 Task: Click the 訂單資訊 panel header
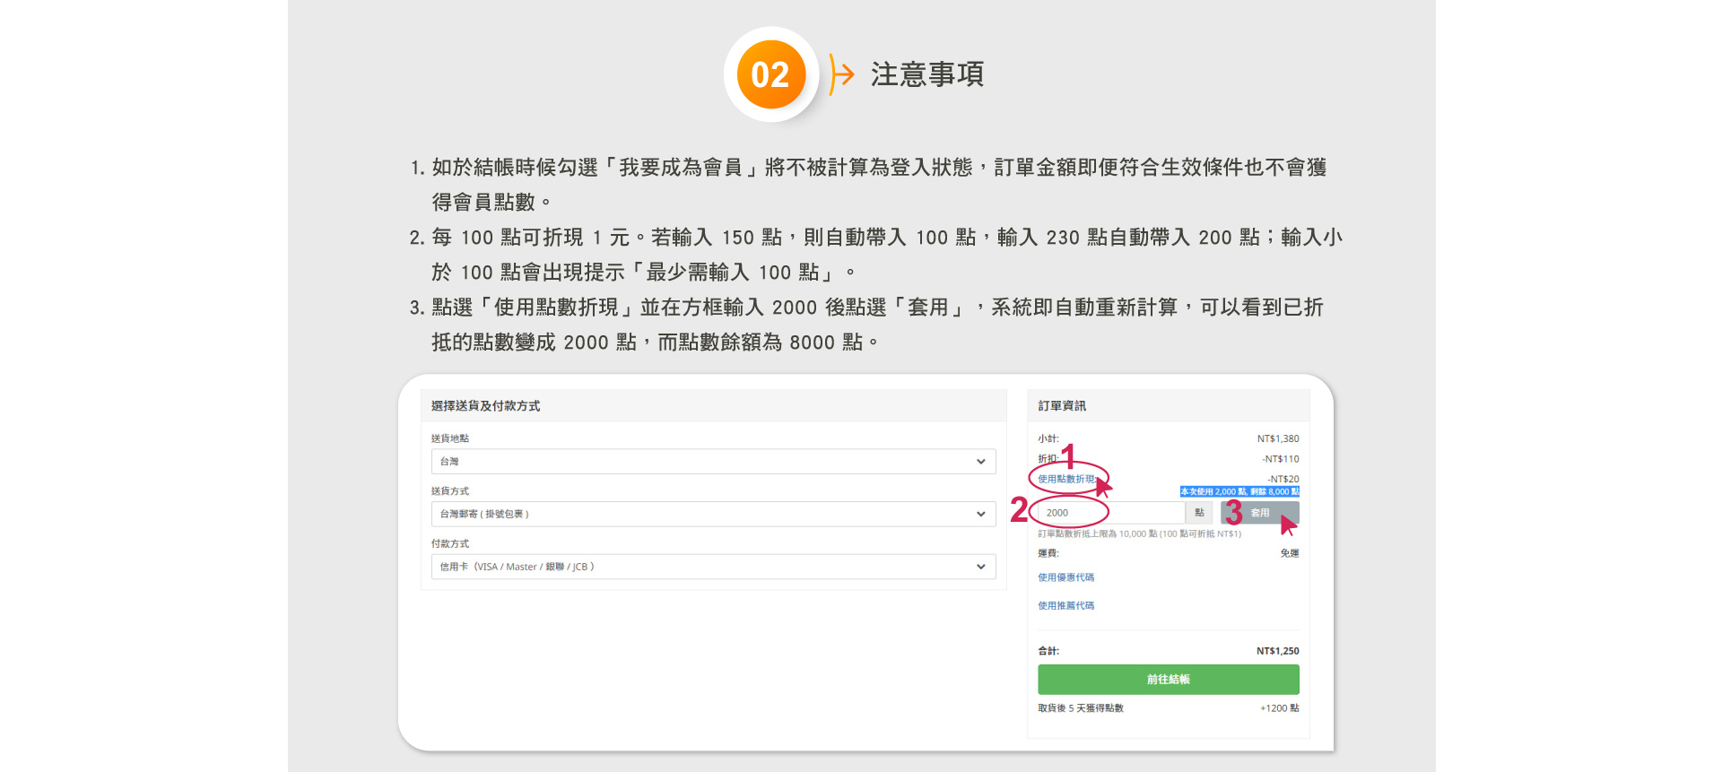pyautogui.click(x=1062, y=406)
